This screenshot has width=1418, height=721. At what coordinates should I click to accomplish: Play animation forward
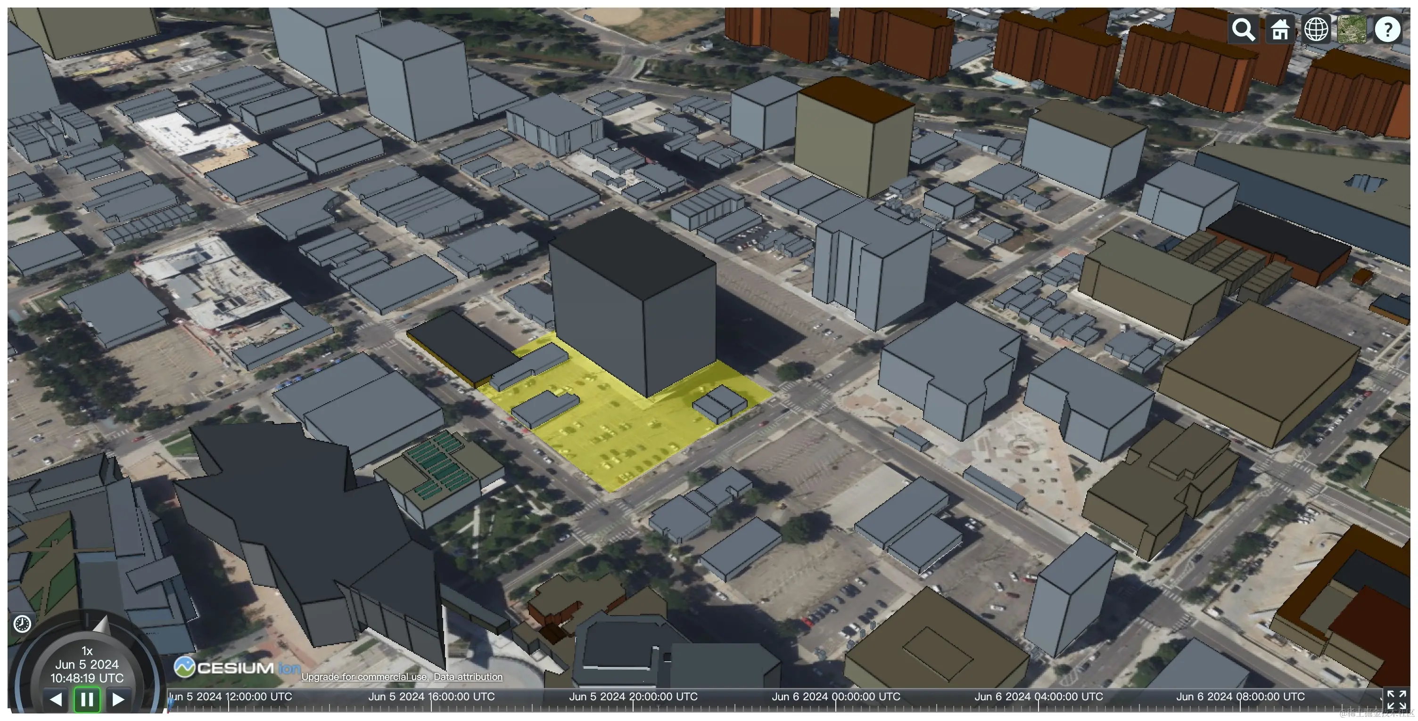tap(118, 699)
